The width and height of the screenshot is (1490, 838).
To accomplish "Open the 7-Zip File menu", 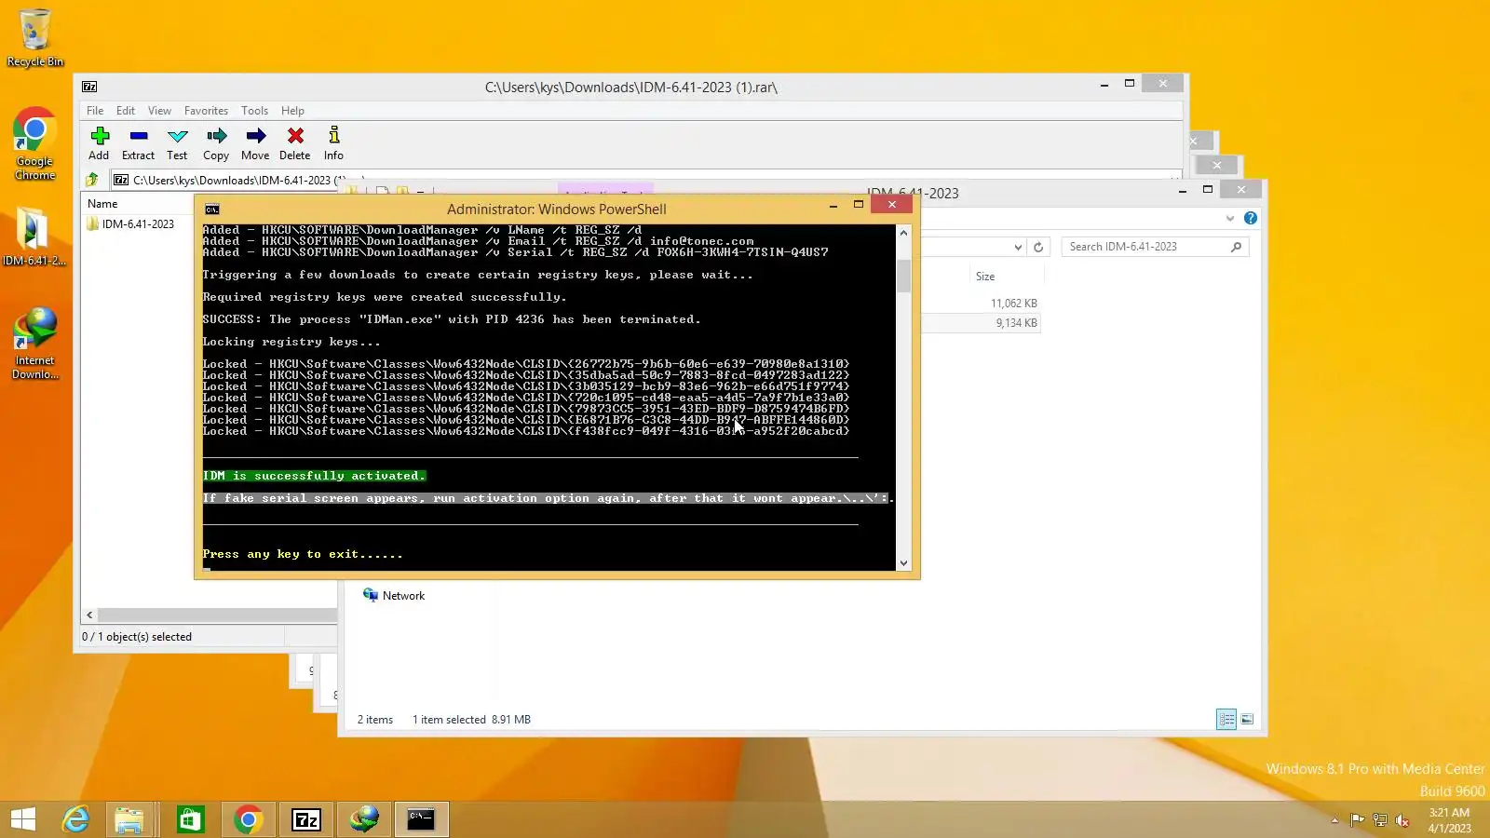I will (95, 110).
